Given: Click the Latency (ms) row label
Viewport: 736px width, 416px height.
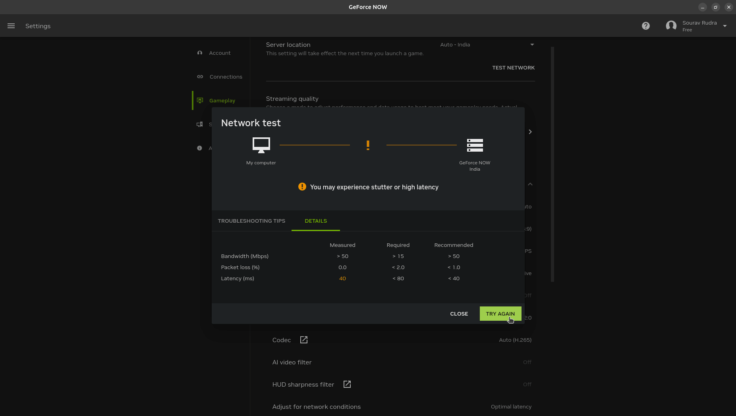Looking at the screenshot, I should (x=238, y=278).
